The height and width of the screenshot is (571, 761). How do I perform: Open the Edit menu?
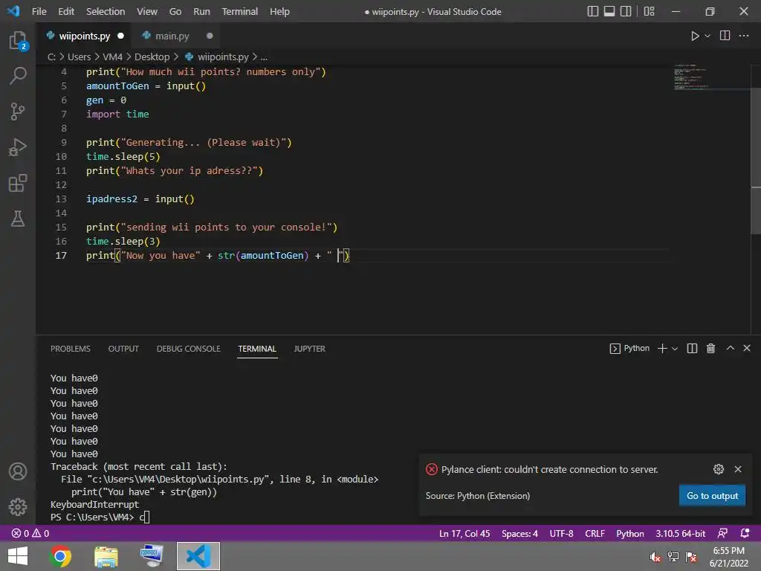pyautogui.click(x=66, y=11)
